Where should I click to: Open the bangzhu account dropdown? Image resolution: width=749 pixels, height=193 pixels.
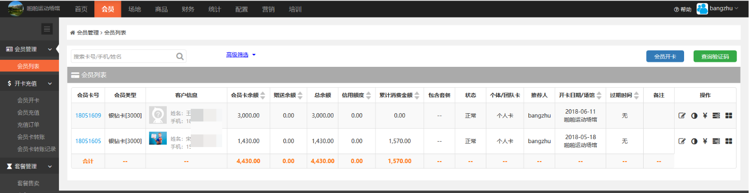[724, 8]
